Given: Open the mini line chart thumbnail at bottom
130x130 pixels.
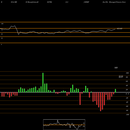Looking at the screenshot, I should pyautogui.click(x=64, y=125).
